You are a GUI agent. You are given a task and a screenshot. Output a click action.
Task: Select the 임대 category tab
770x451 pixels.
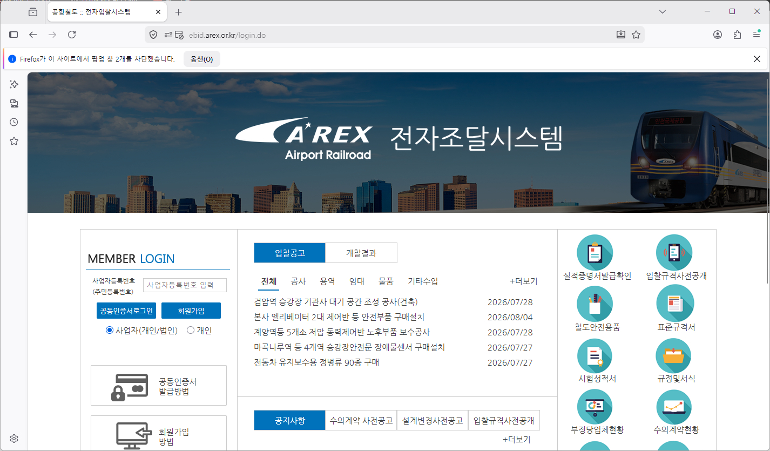pyautogui.click(x=357, y=281)
